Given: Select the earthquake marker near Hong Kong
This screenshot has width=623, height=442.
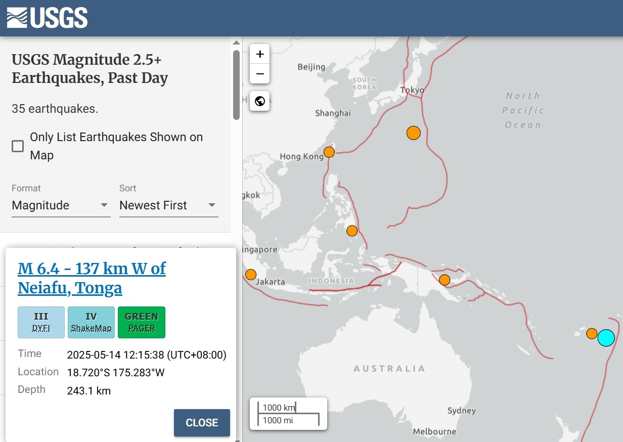Looking at the screenshot, I should pos(329,152).
